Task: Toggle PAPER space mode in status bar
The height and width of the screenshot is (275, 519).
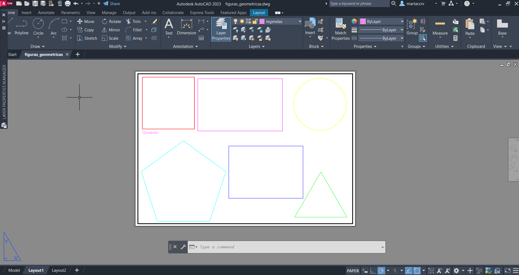Action: coord(353,271)
